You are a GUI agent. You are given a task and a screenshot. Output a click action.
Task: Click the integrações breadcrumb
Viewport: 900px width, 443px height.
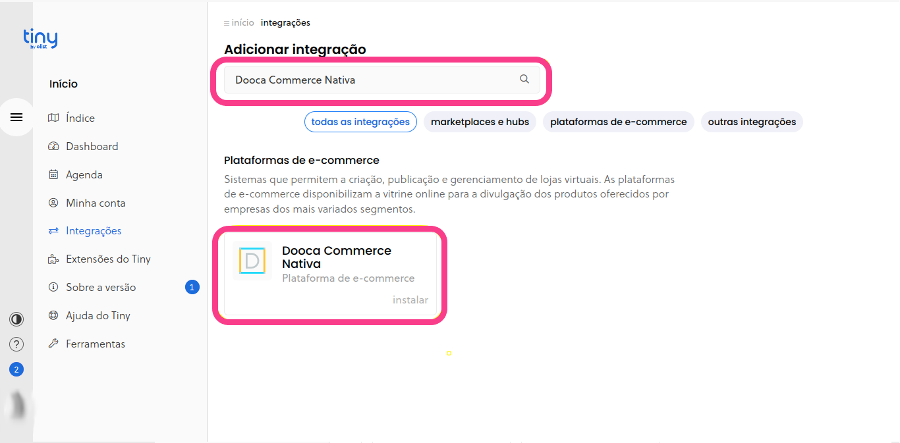tap(285, 22)
